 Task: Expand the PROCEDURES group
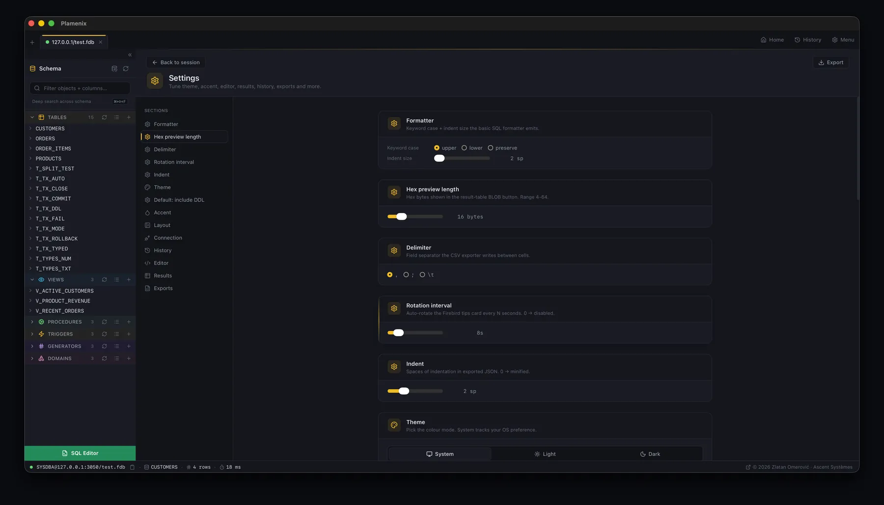32,322
